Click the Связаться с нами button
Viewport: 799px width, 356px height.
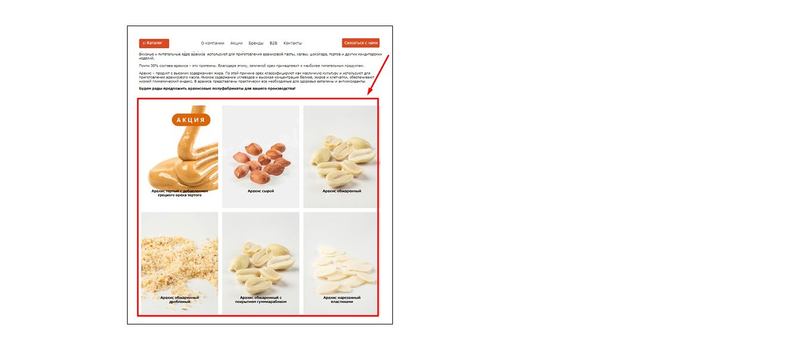tap(361, 43)
